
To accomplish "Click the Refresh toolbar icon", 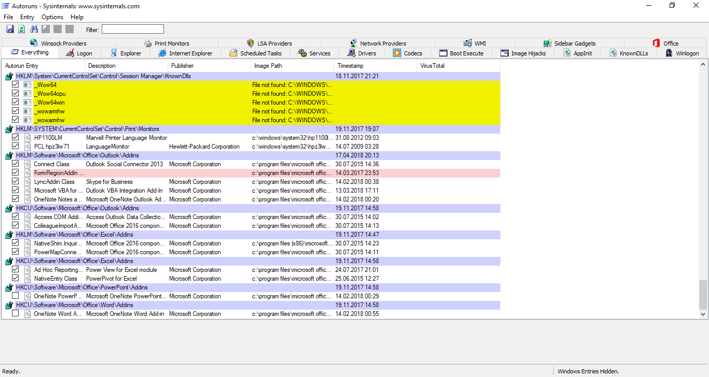I will (22, 29).
